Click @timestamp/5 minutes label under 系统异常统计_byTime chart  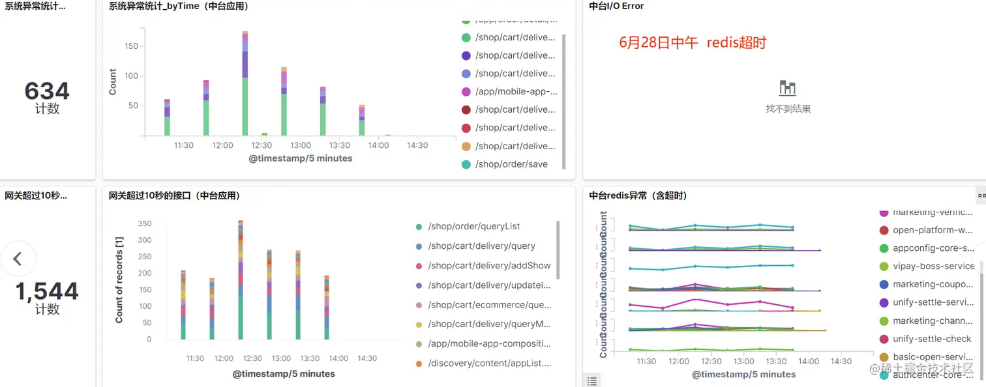301,158
